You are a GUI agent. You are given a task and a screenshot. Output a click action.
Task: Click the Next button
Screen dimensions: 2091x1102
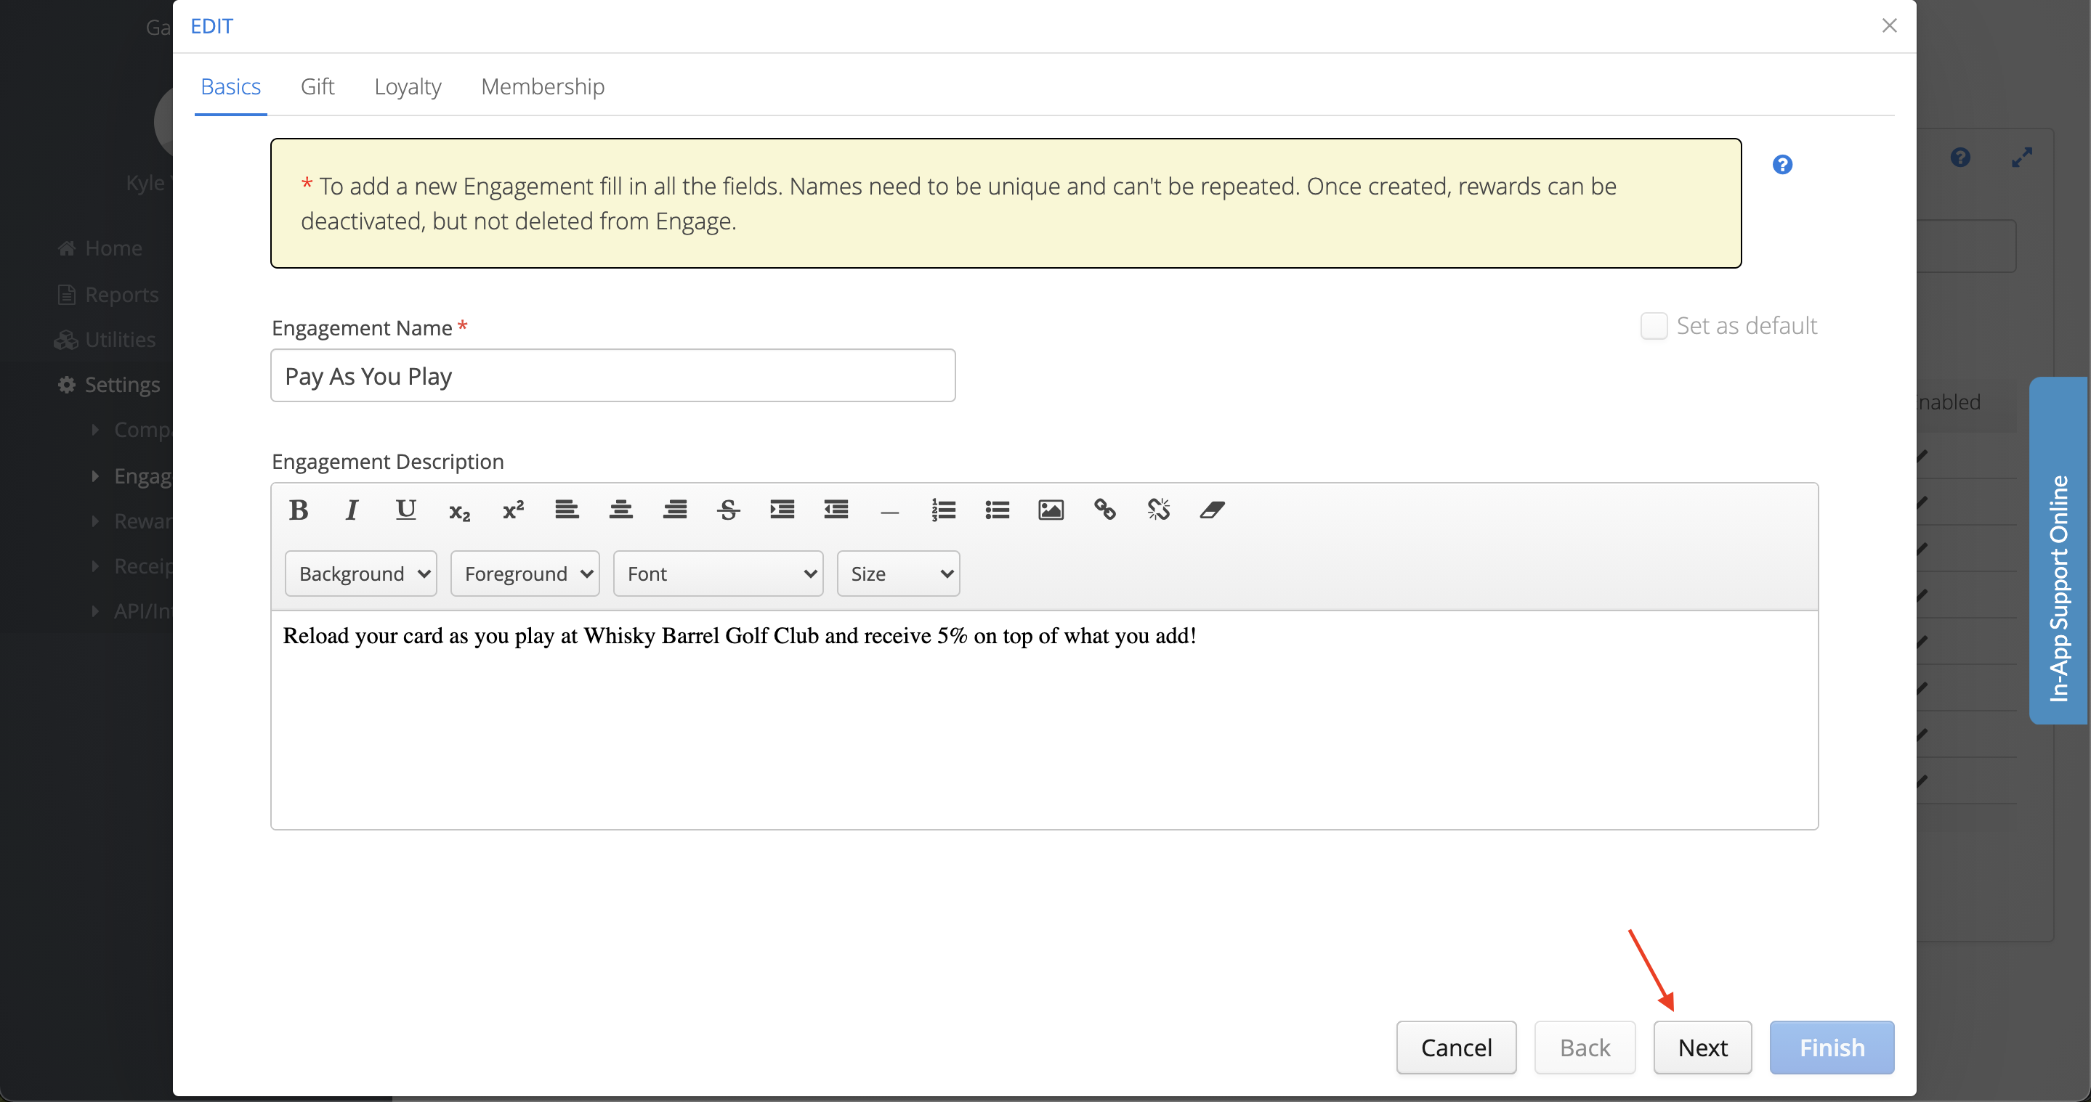pyautogui.click(x=1702, y=1048)
